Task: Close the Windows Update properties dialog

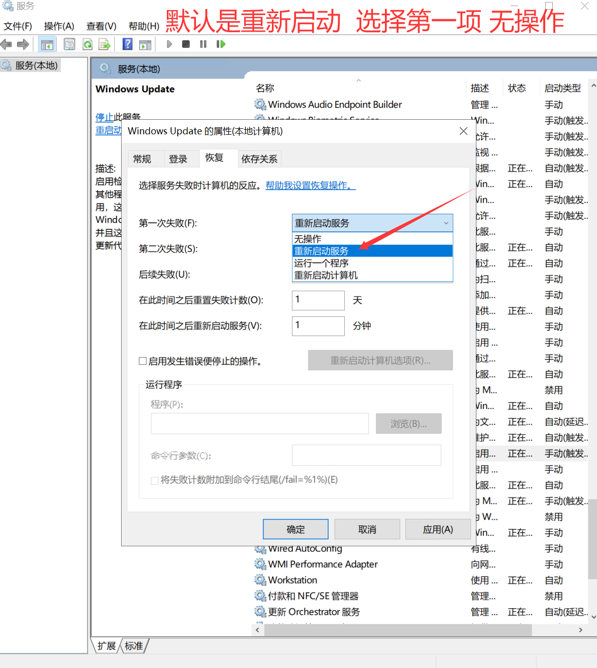Action: (463, 131)
